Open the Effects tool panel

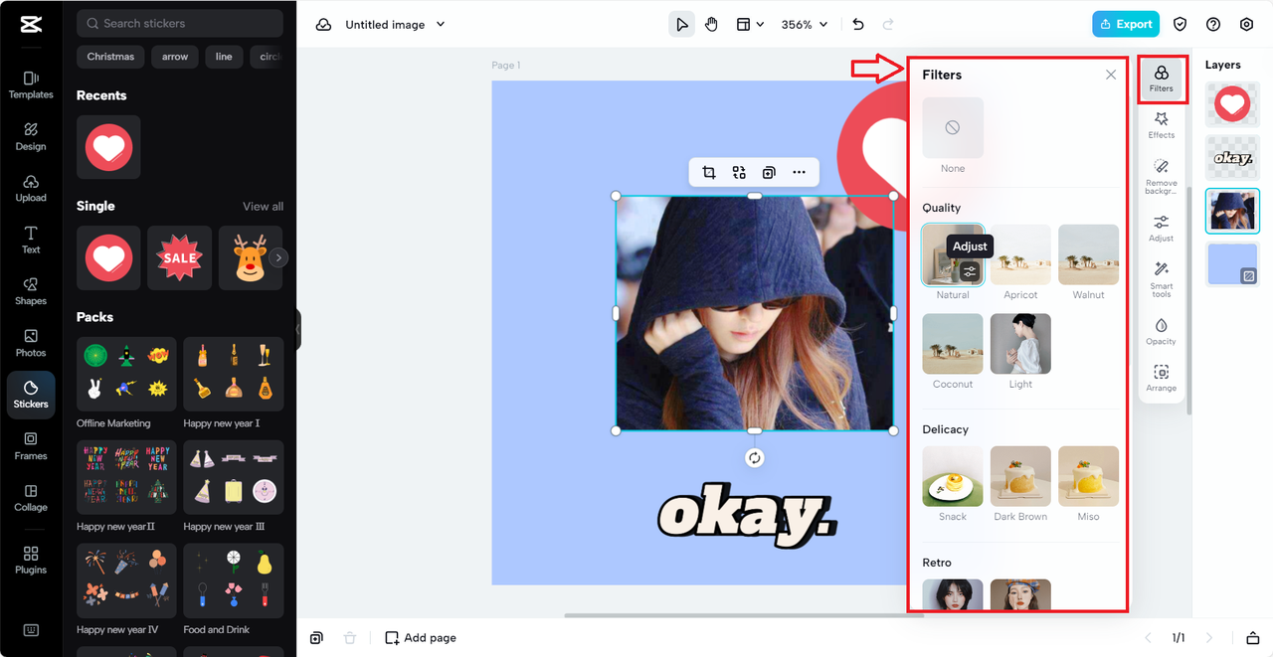point(1161,125)
